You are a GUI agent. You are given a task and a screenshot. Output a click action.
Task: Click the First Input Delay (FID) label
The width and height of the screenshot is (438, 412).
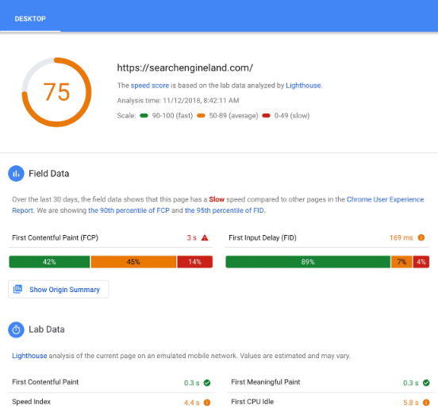pos(263,238)
